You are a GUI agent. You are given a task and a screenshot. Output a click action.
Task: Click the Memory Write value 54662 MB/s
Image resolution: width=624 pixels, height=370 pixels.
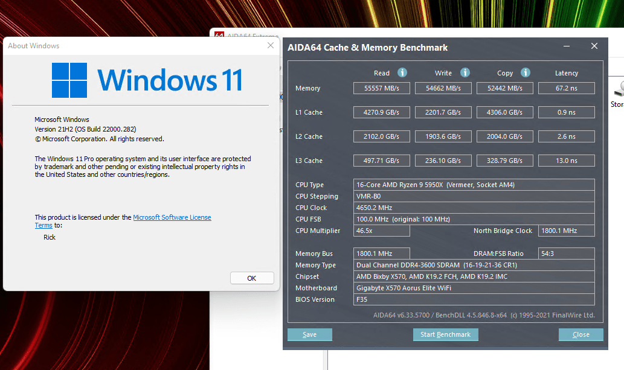pyautogui.click(x=443, y=88)
